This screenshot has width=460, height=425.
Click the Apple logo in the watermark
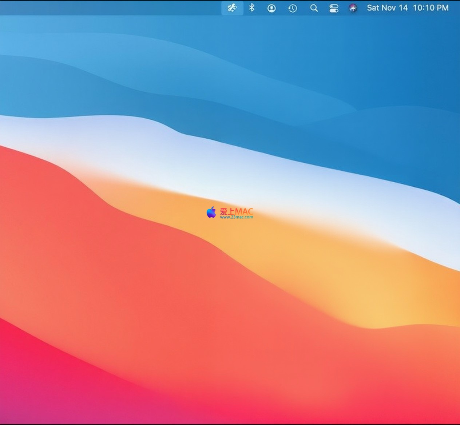tap(211, 212)
